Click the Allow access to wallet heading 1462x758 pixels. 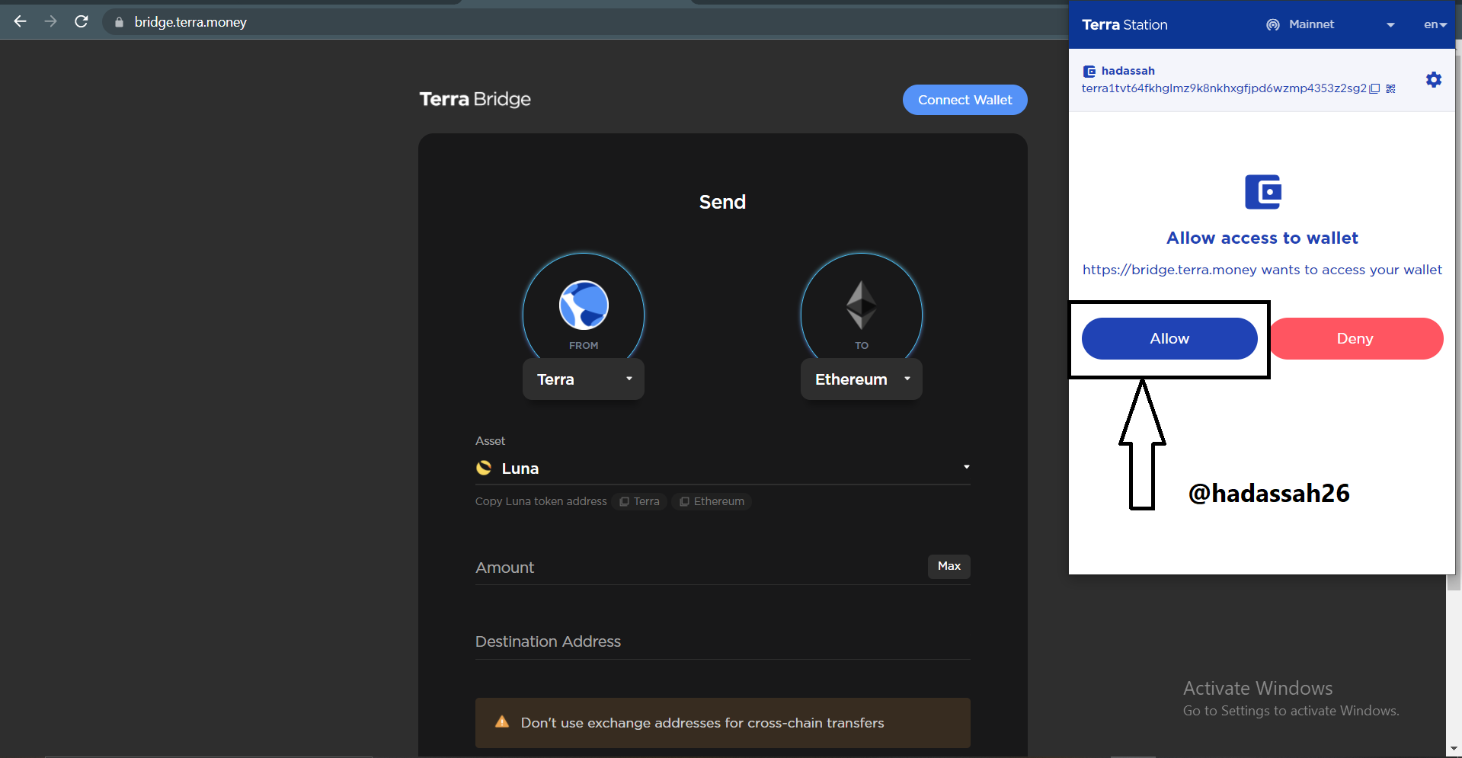[1262, 238]
